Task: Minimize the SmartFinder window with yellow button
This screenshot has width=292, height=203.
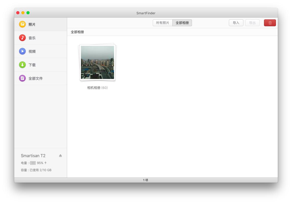Action: 23,13
